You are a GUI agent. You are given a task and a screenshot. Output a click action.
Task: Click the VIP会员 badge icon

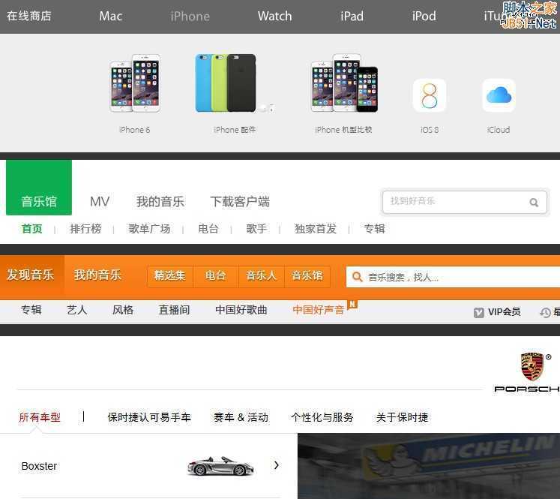tap(479, 313)
